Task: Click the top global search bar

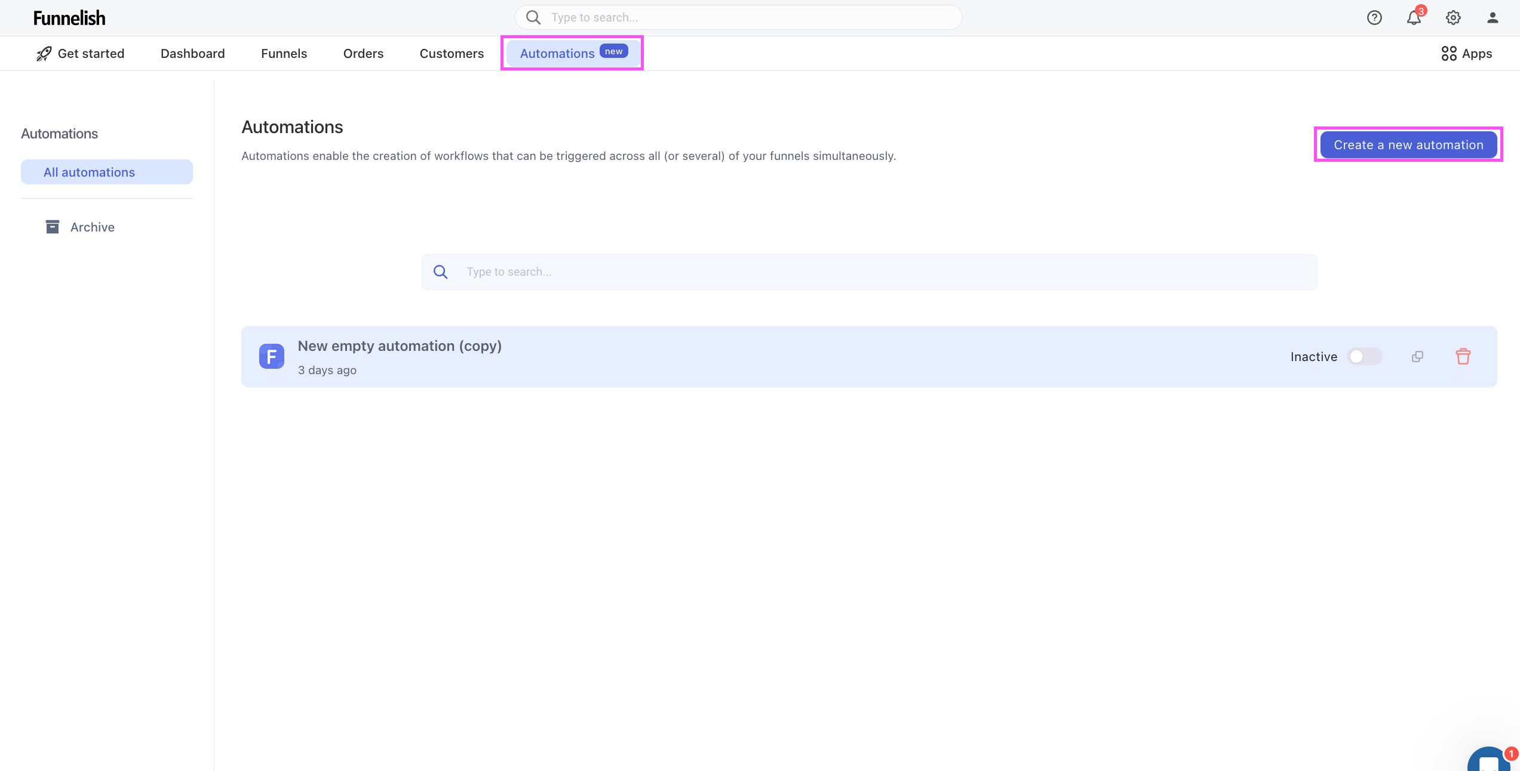Action: pyautogui.click(x=739, y=18)
